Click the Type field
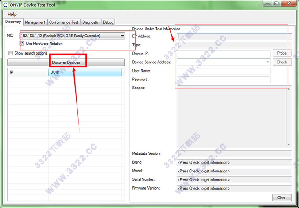This screenshot has width=299, height=208. coord(234,45)
